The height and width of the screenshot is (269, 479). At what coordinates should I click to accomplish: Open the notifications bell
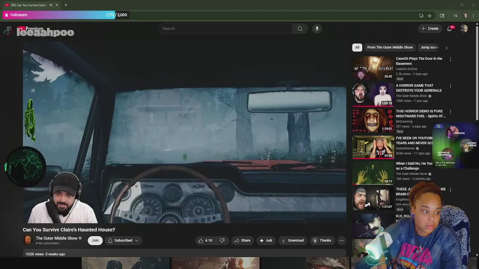point(450,29)
